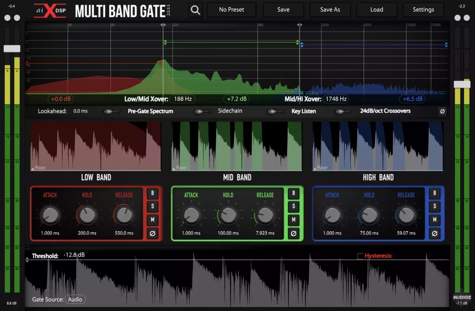Screen dimensions: 475x311
Task: Click the Mid band +7.2 dB gain value
Action: [x=236, y=99]
